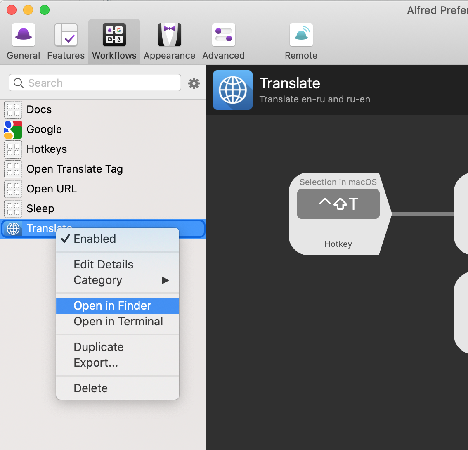Click the Google workflow icon
This screenshot has height=450, width=468.
coord(13,130)
